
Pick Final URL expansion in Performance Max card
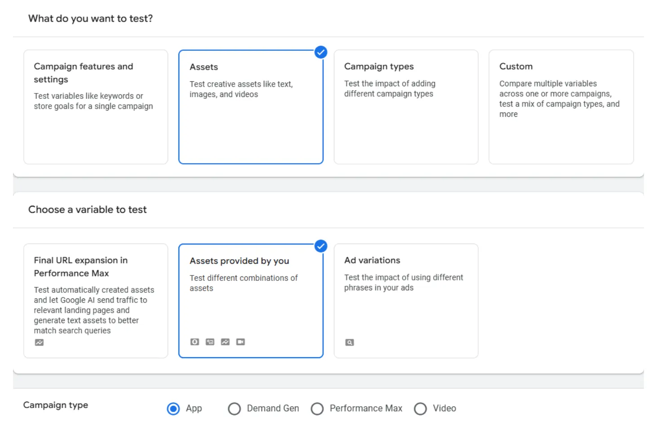click(x=96, y=301)
